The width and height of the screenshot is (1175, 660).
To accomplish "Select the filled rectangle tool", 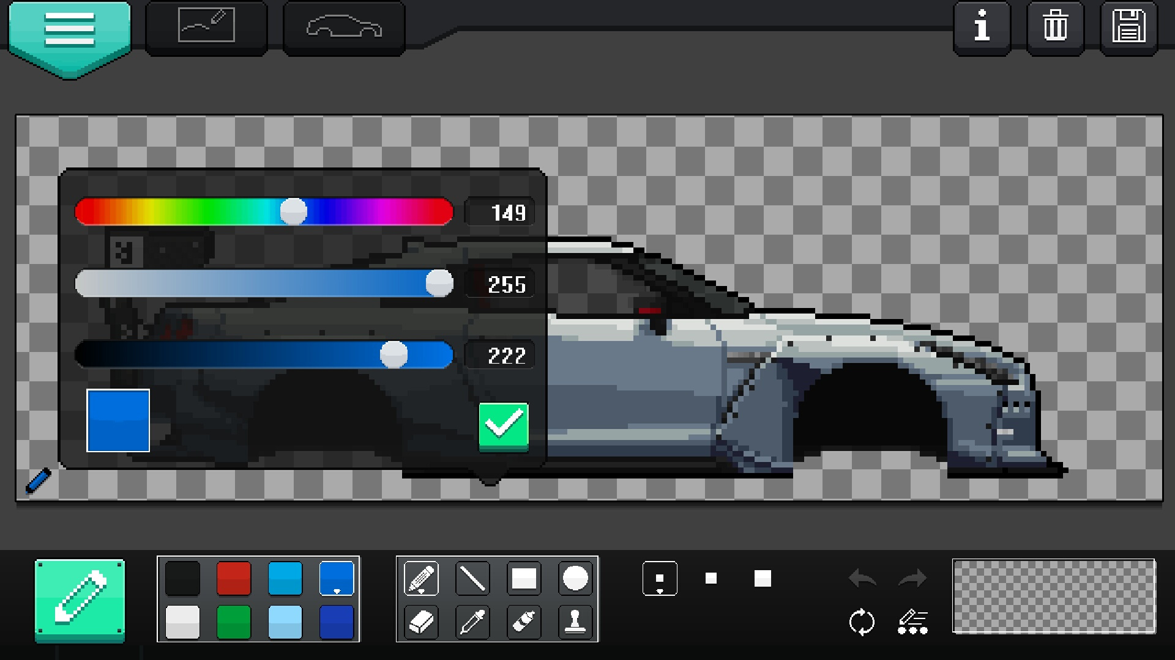I will coord(524,578).
